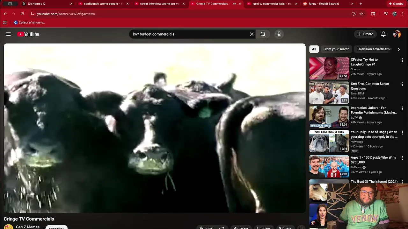Click the EmanRTM channel name
This screenshot has height=229, width=408.
357,94
